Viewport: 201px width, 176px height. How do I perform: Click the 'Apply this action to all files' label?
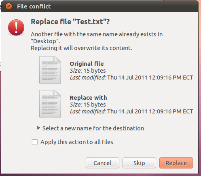pos(77,142)
